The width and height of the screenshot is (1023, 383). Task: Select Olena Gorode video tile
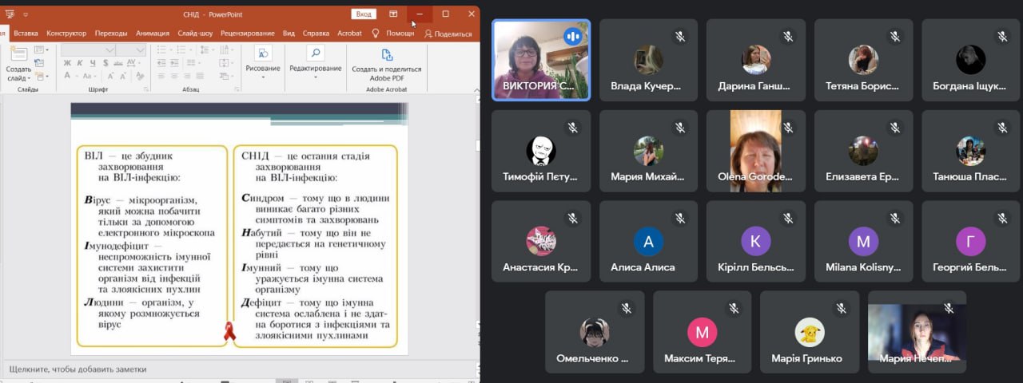[x=756, y=150]
